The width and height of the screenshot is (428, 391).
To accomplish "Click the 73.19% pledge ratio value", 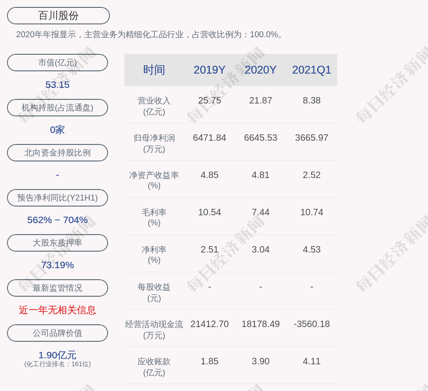I will coord(58,265).
